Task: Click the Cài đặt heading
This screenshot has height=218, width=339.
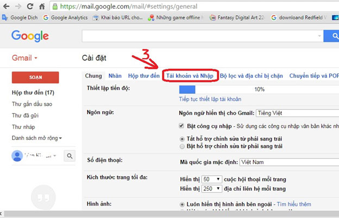Action: point(94,58)
